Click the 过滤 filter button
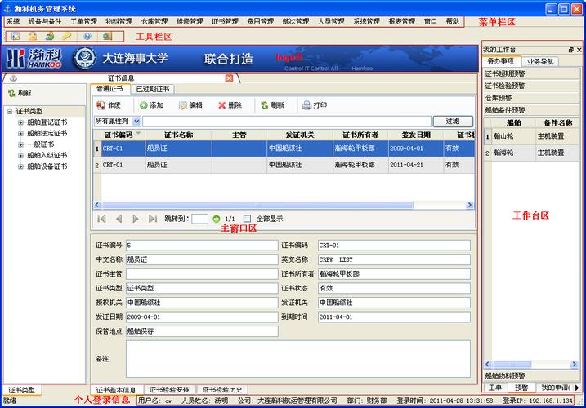Screen dimensions: 586x408 453,121
